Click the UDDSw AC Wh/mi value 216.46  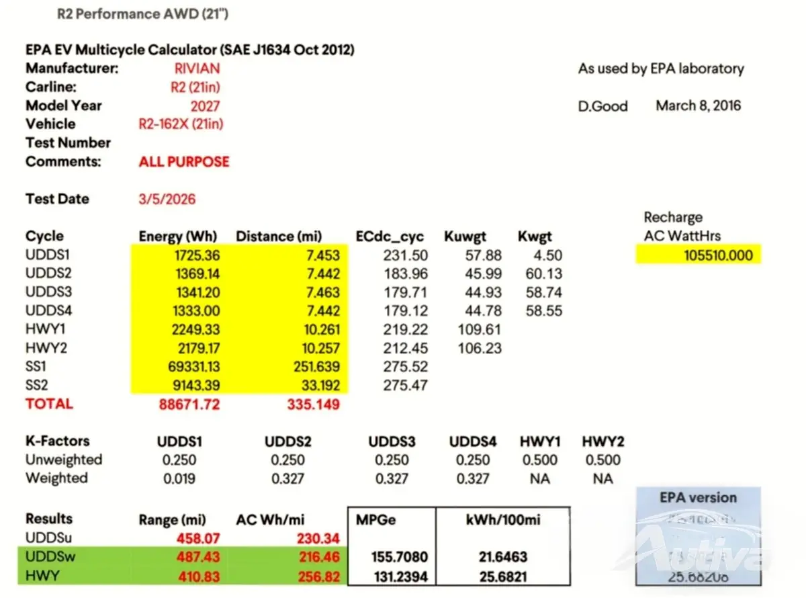[318, 558]
